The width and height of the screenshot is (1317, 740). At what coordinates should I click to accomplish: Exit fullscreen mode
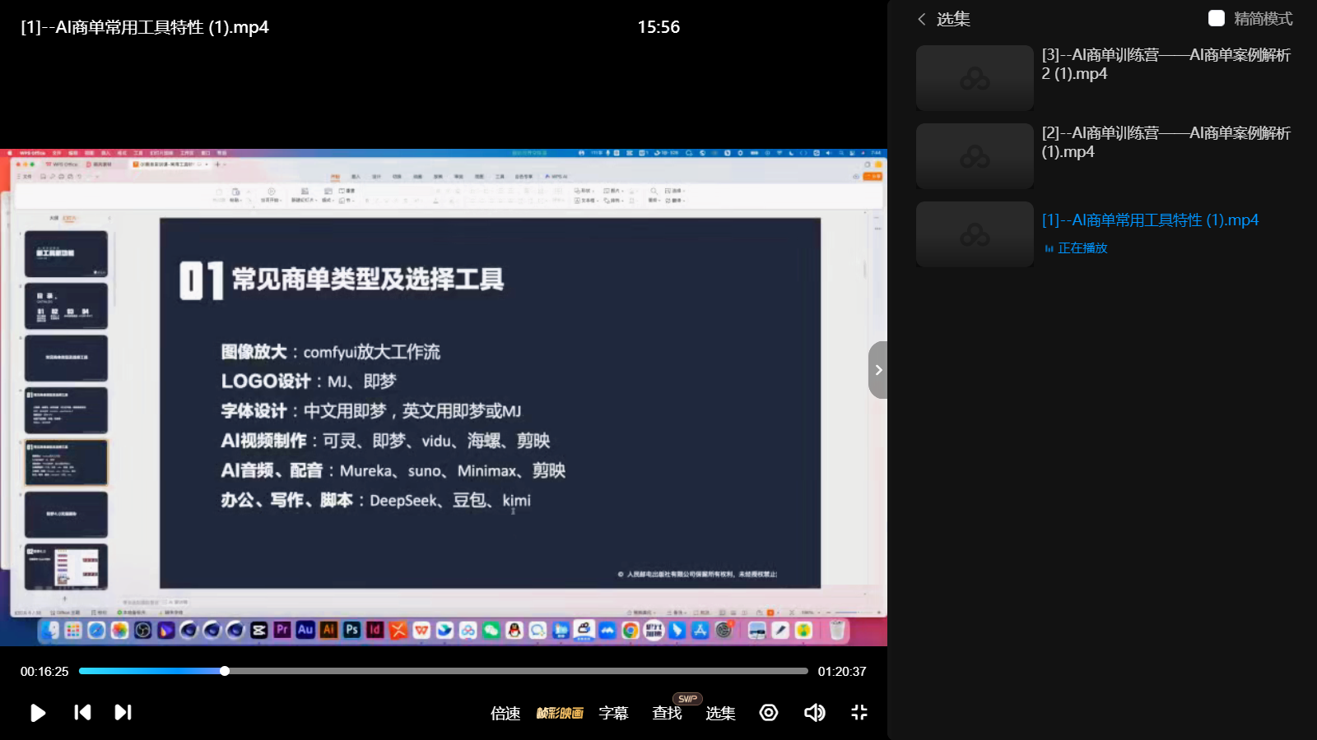tap(859, 713)
